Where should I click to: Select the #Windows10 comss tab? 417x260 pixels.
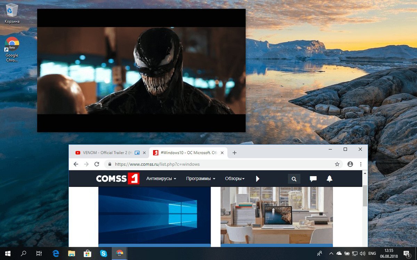[x=188, y=153]
